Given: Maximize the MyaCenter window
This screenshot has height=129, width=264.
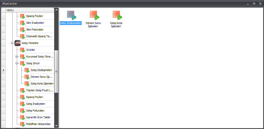Looking at the screenshot, I should [x=254, y=3].
